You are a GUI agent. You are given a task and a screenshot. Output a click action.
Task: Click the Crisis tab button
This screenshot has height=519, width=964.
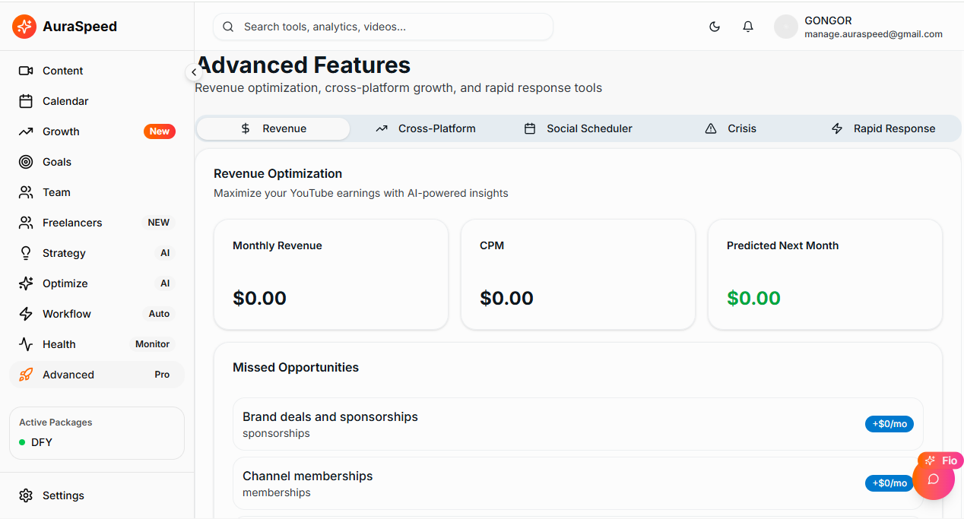point(730,128)
